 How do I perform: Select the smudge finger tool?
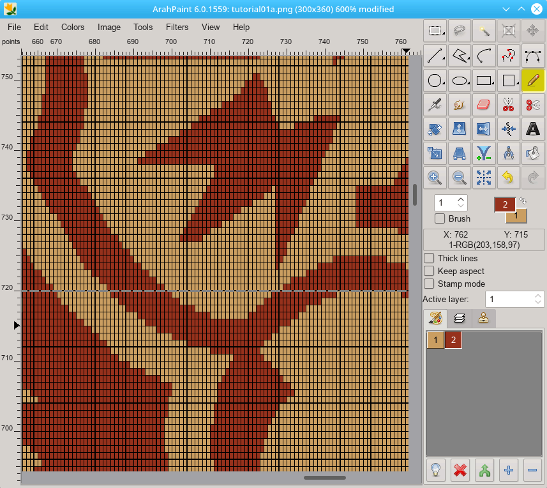click(460, 104)
